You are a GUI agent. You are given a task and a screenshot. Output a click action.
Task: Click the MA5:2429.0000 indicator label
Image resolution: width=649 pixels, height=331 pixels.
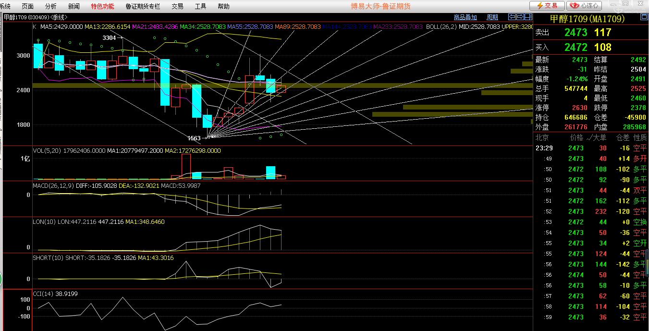click(x=61, y=26)
